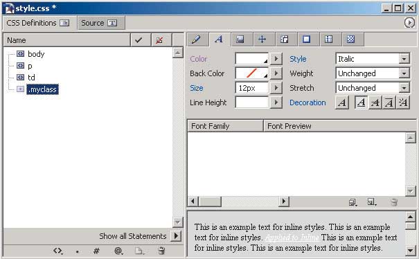
Task: Set decoration to none with plain A
Action: coord(342,102)
